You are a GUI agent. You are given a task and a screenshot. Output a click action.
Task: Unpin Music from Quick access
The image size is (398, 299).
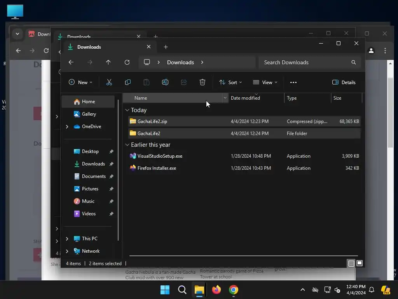(111, 201)
